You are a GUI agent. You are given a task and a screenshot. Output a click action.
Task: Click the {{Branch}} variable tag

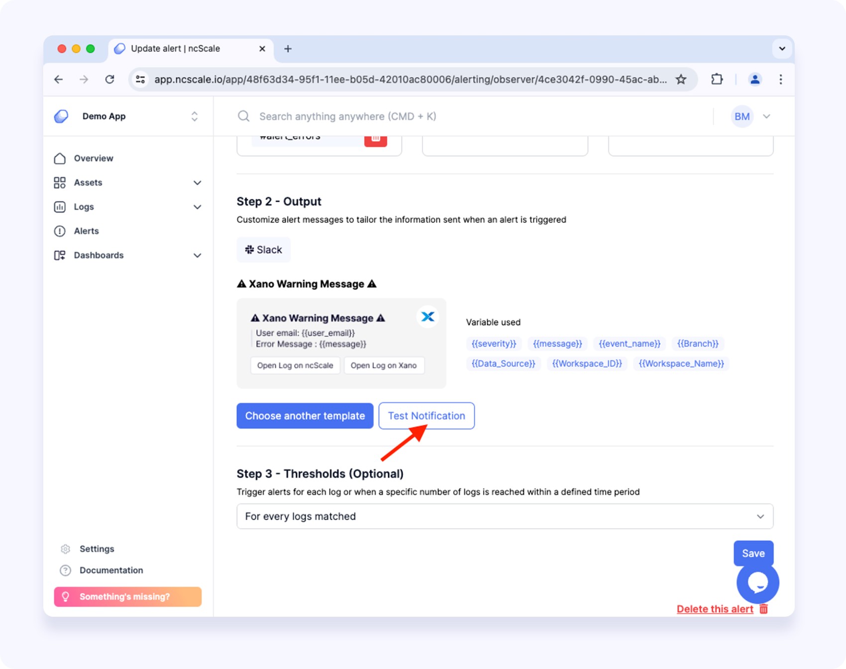[698, 344]
